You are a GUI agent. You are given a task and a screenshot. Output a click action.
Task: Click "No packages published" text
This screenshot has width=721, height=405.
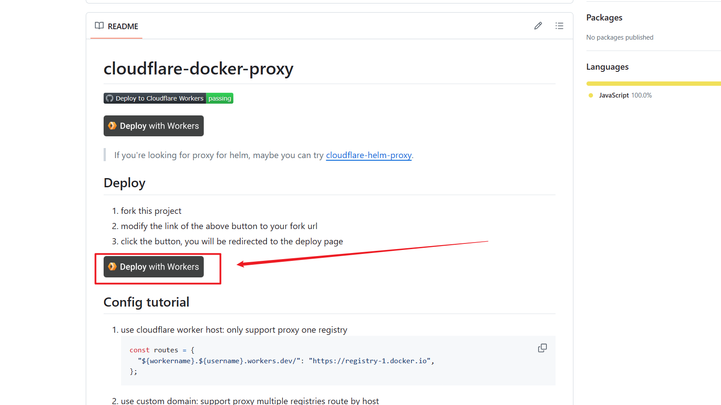point(620,37)
